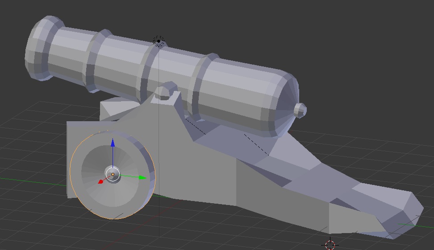
Task: Select the lamp object above the barrel
Action: pos(159,41)
